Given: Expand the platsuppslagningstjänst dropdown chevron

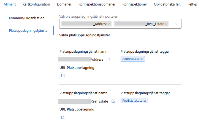Looking at the screenshot, I should click(177, 24).
